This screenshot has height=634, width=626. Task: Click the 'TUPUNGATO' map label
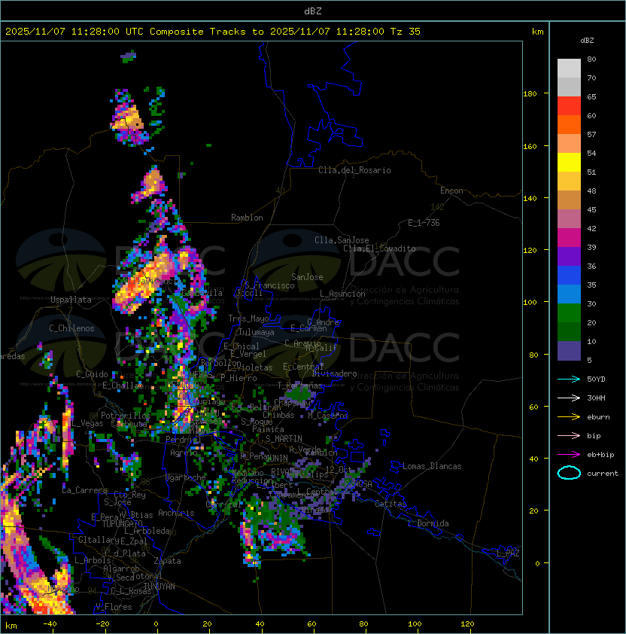point(122,523)
